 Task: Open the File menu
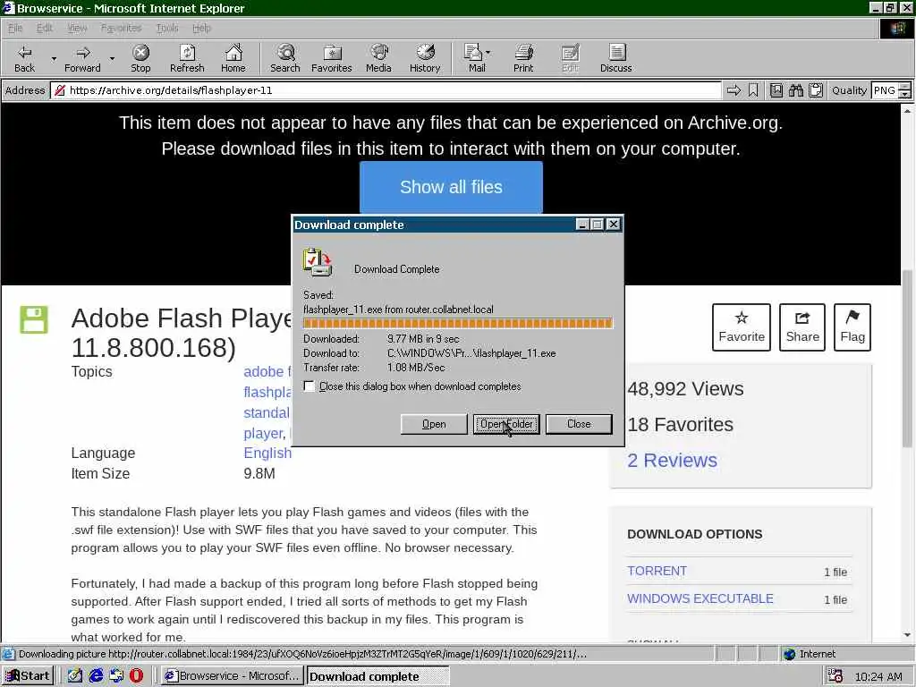pos(15,28)
